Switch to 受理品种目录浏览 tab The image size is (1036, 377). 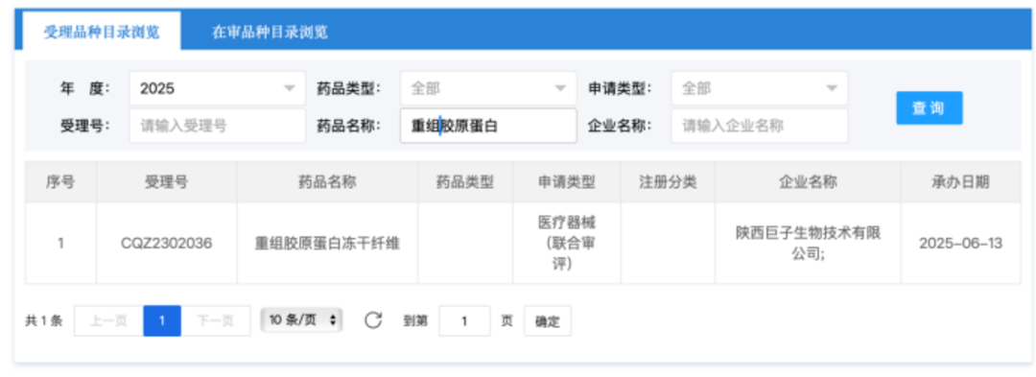102,32
